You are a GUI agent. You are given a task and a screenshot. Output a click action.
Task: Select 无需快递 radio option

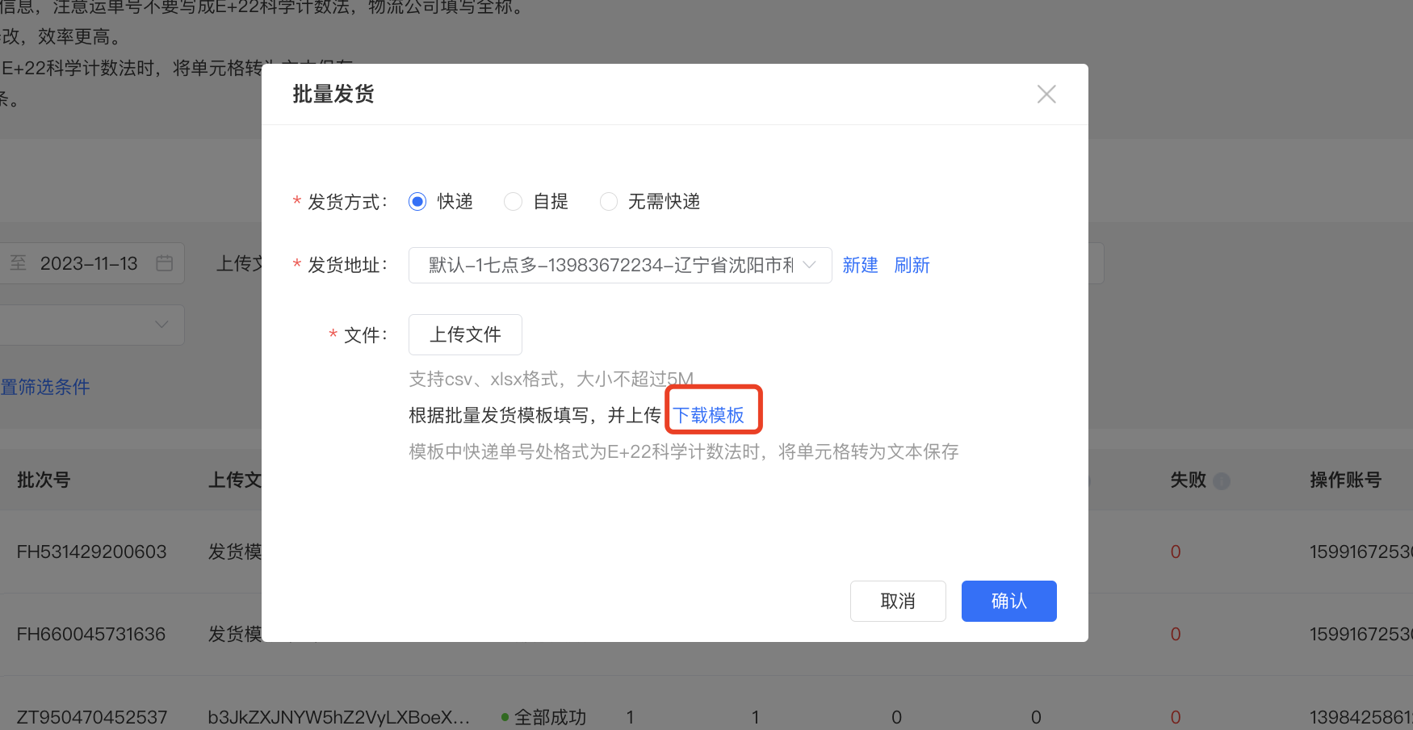tap(608, 202)
